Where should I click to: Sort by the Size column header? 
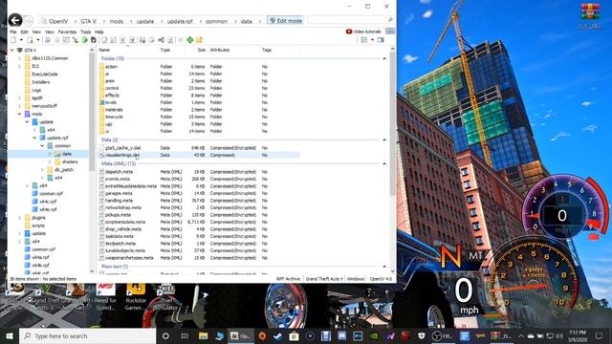point(202,50)
